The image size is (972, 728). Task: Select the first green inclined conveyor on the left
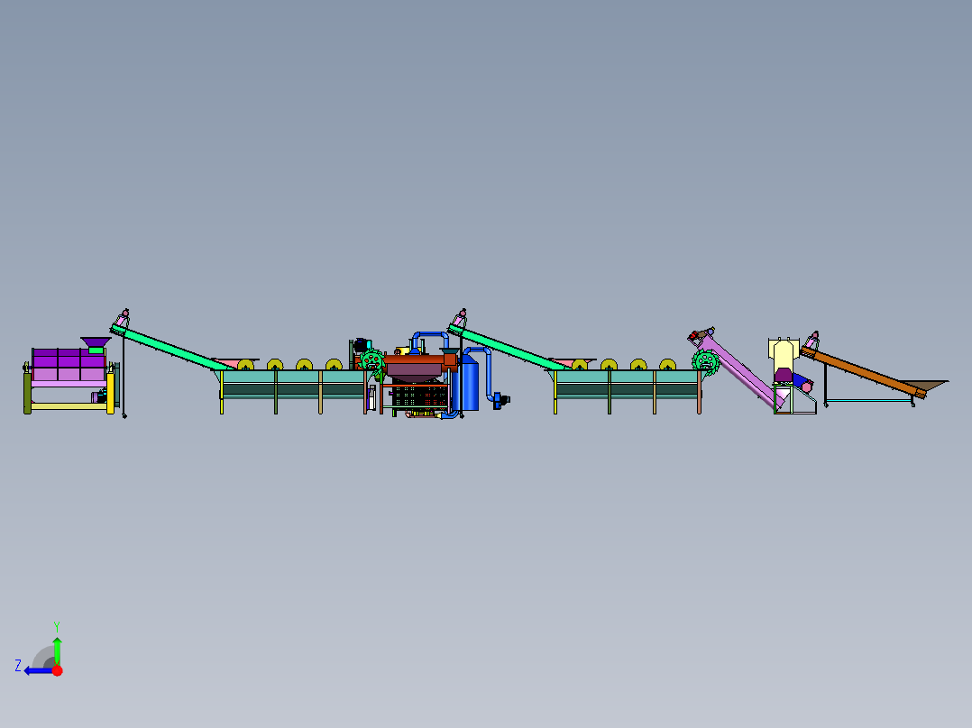click(171, 349)
